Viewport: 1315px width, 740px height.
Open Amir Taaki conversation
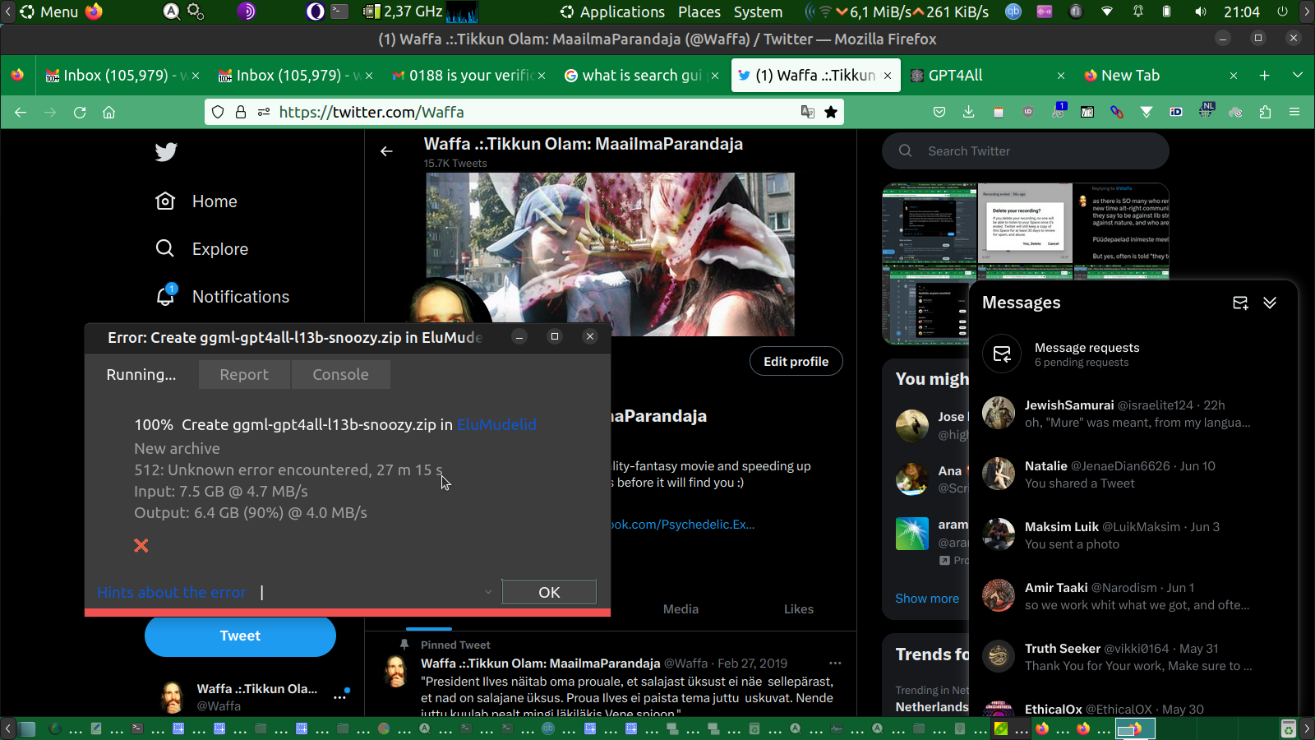1134,596
